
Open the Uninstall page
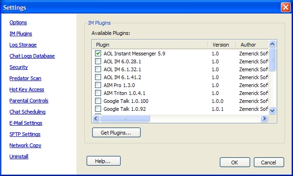point(19,156)
